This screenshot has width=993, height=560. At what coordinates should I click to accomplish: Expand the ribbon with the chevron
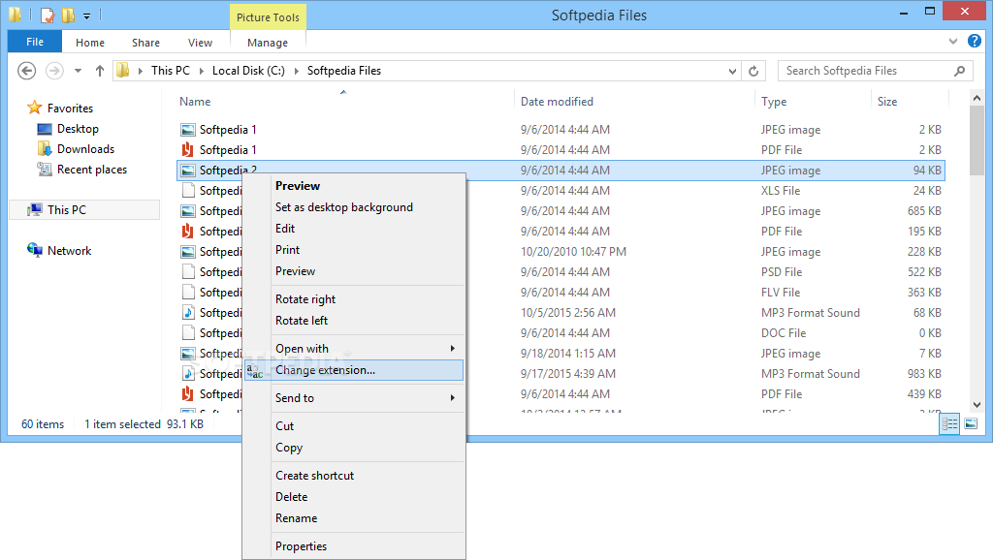pyautogui.click(x=953, y=42)
